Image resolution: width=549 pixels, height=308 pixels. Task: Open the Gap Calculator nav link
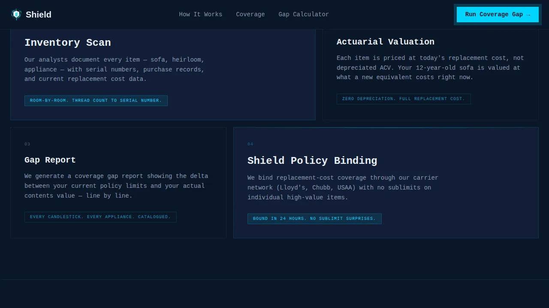[x=304, y=15]
